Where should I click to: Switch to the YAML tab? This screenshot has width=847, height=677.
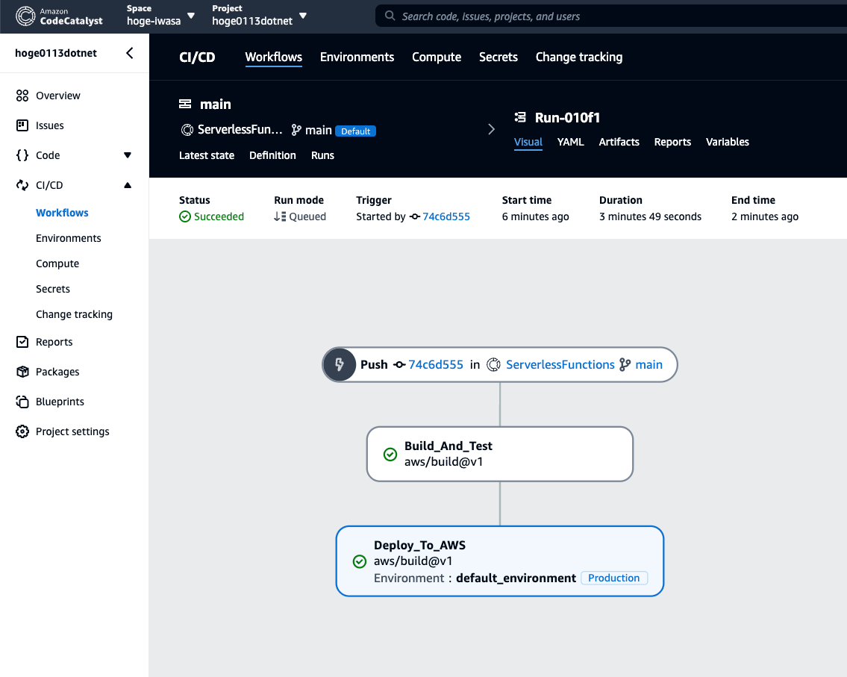pyautogui.click(x=570, y=142)
